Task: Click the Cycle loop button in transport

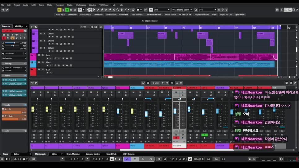Action: coord(127,159)
